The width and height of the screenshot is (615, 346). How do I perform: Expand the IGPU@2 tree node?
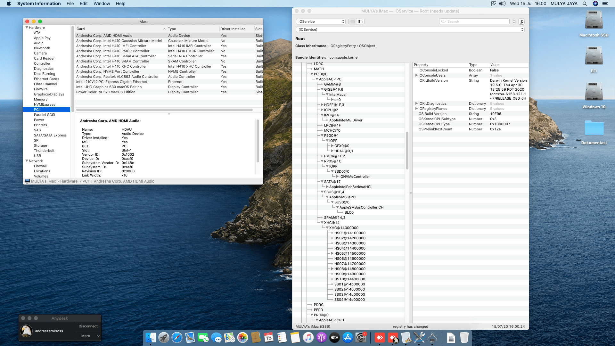(322, 110)
